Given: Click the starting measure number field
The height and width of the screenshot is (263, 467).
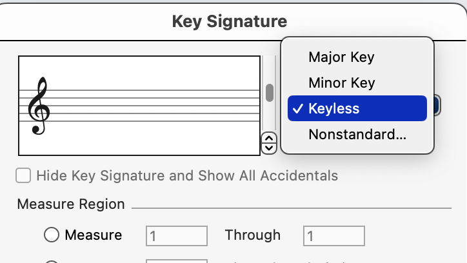Looking at the screenshot, I should pos(177,236).
